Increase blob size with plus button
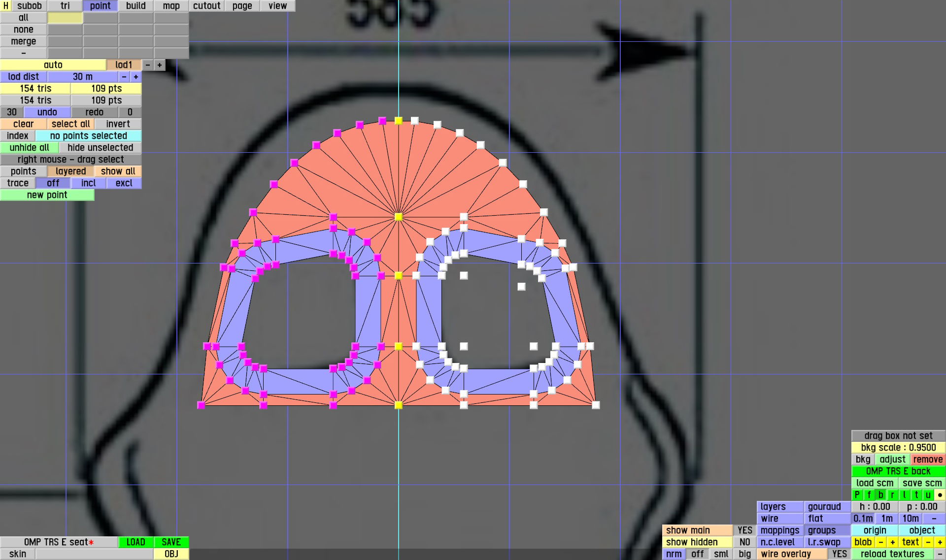The width and height of the screenshot is (946, 560). [892, 542]
